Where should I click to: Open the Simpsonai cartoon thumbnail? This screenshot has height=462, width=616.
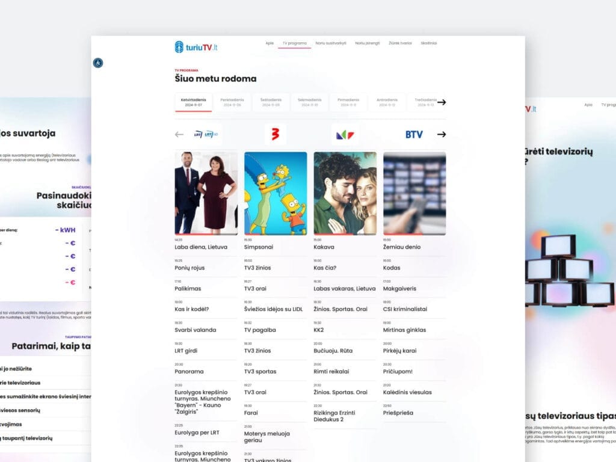pos(276,193)
